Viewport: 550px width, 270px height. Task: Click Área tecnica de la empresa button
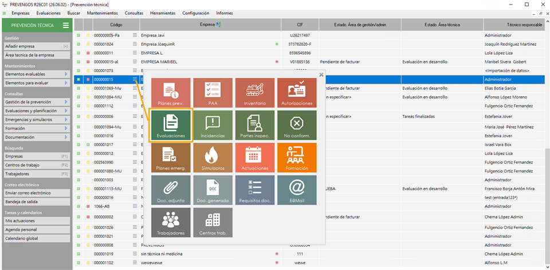pos(37,55)
